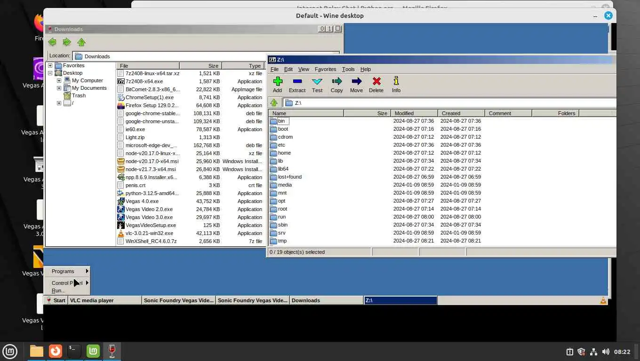640x361 pixels.
Task: Open the Edit menu in 7-Zip
Action: point(288,69)
